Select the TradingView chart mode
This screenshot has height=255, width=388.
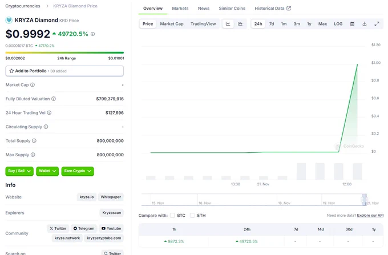tap(203, 24)
